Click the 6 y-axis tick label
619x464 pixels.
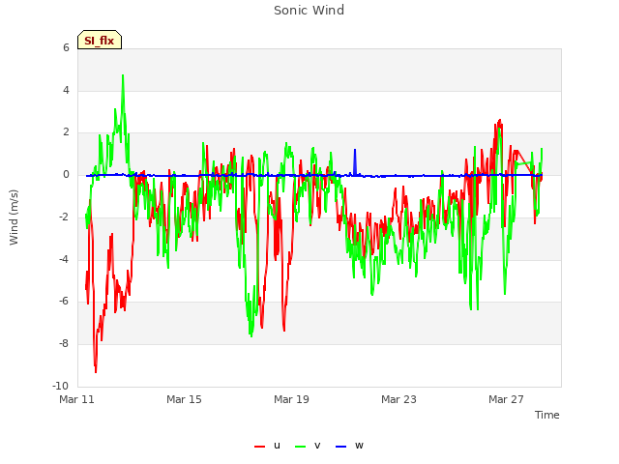tap(66, 47)
